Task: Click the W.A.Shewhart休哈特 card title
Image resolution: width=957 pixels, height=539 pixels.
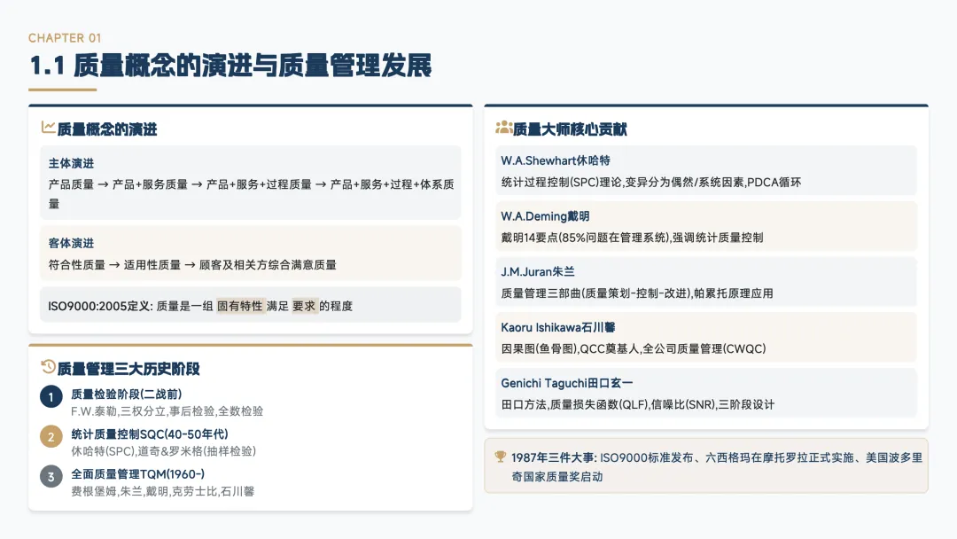Action: 556,160
